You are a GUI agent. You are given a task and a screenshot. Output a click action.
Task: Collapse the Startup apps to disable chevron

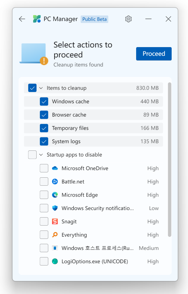pyautogui.click(x=41, y=155)
